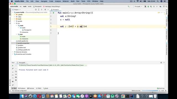Click the Stop square icon in Run panel
Screen dimensions: 177x99
pyautogui.click(x=13, y=72)
